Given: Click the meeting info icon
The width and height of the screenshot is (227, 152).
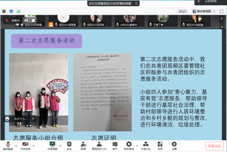Looking at the screenshot, I should coord(4,12).
